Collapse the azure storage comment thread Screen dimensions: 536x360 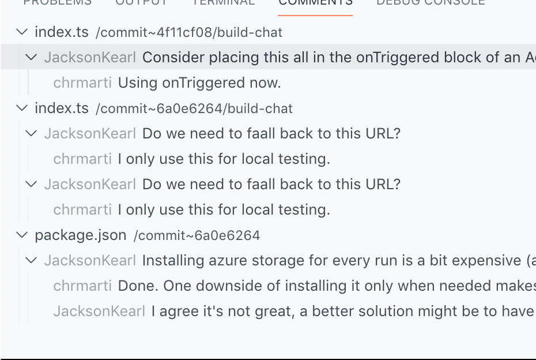[x=31, y=260]
